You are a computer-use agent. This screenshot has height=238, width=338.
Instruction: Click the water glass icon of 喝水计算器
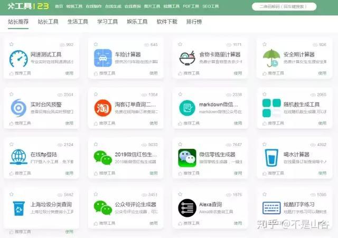(x=271, y=158)
